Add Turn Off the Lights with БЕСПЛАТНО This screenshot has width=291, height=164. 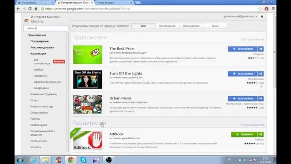(x=242, y=74)
